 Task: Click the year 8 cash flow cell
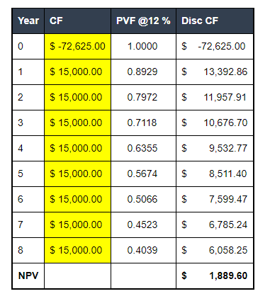(x=77, y=250)
